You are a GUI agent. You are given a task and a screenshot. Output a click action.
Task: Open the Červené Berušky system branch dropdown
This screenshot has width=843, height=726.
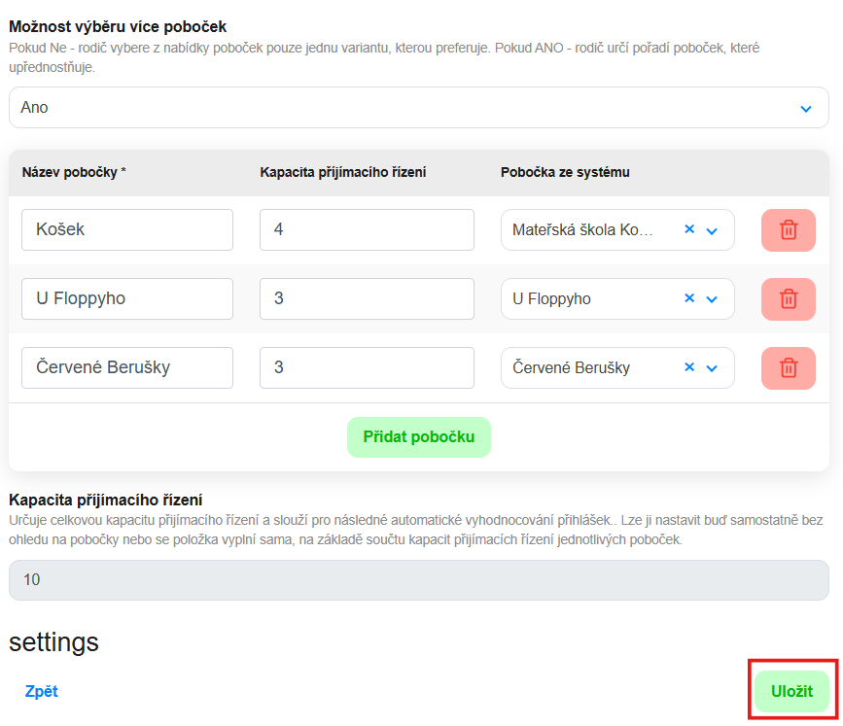pos(712,369)
